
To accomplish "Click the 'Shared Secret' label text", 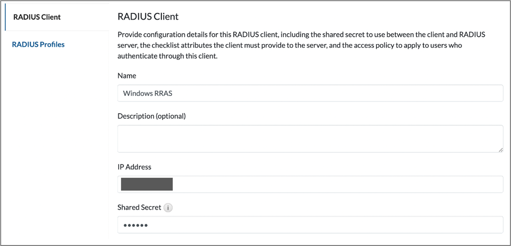I will click(x=139, y=207).
